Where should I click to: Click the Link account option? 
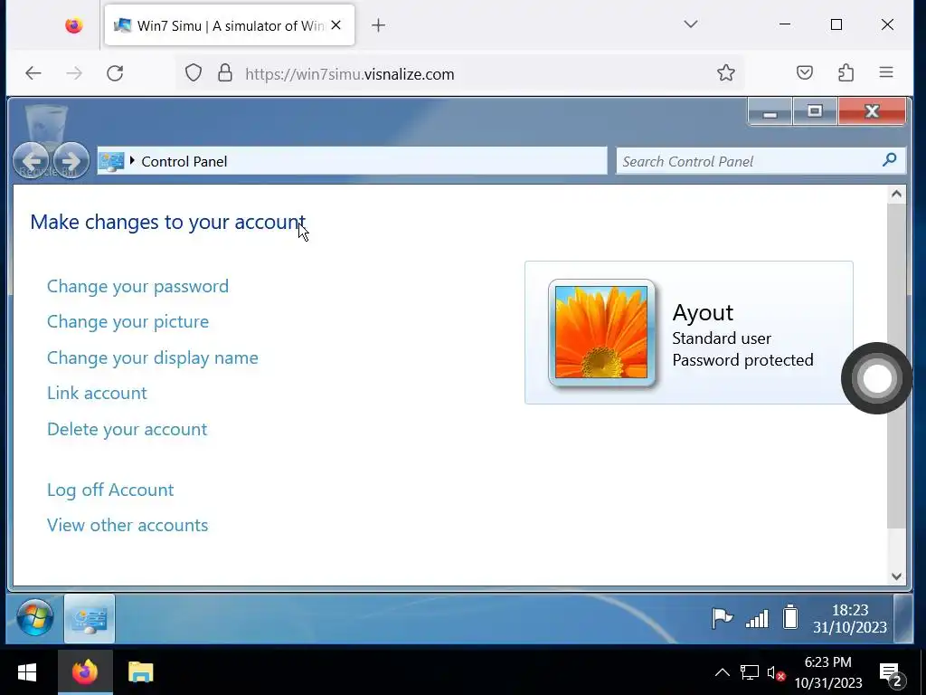click(97, 393)
